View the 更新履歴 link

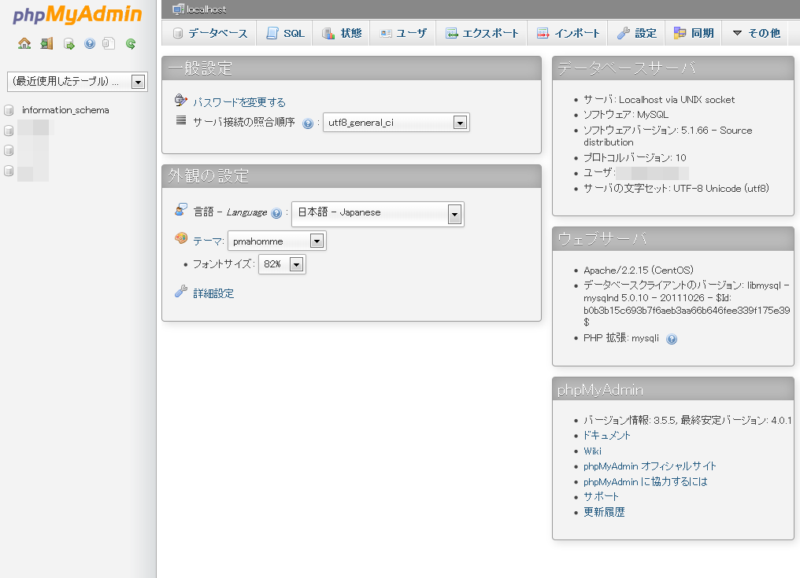point(604,512)
